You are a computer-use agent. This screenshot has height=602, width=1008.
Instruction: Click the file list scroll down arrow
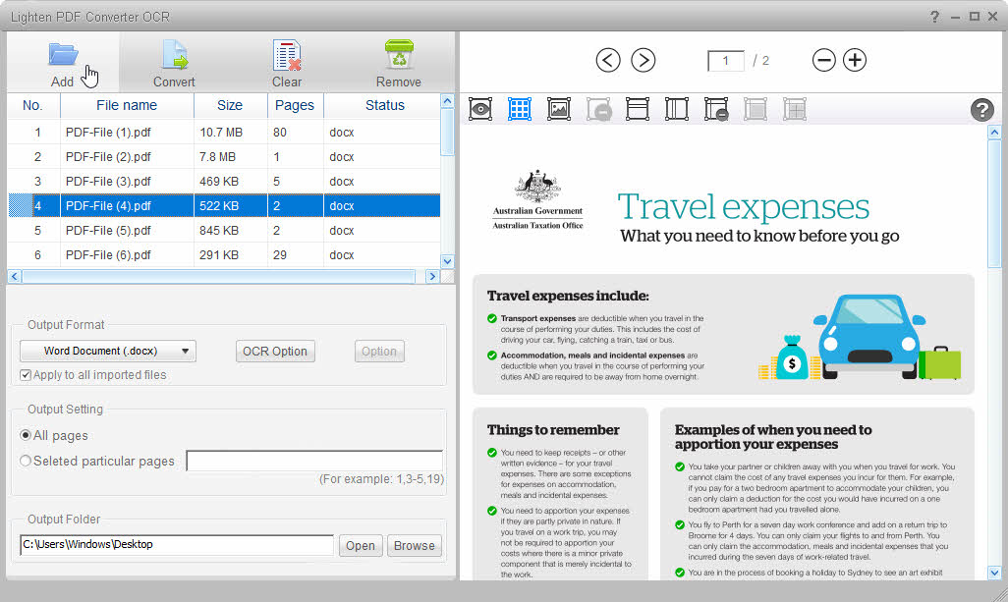pos(447,261)
